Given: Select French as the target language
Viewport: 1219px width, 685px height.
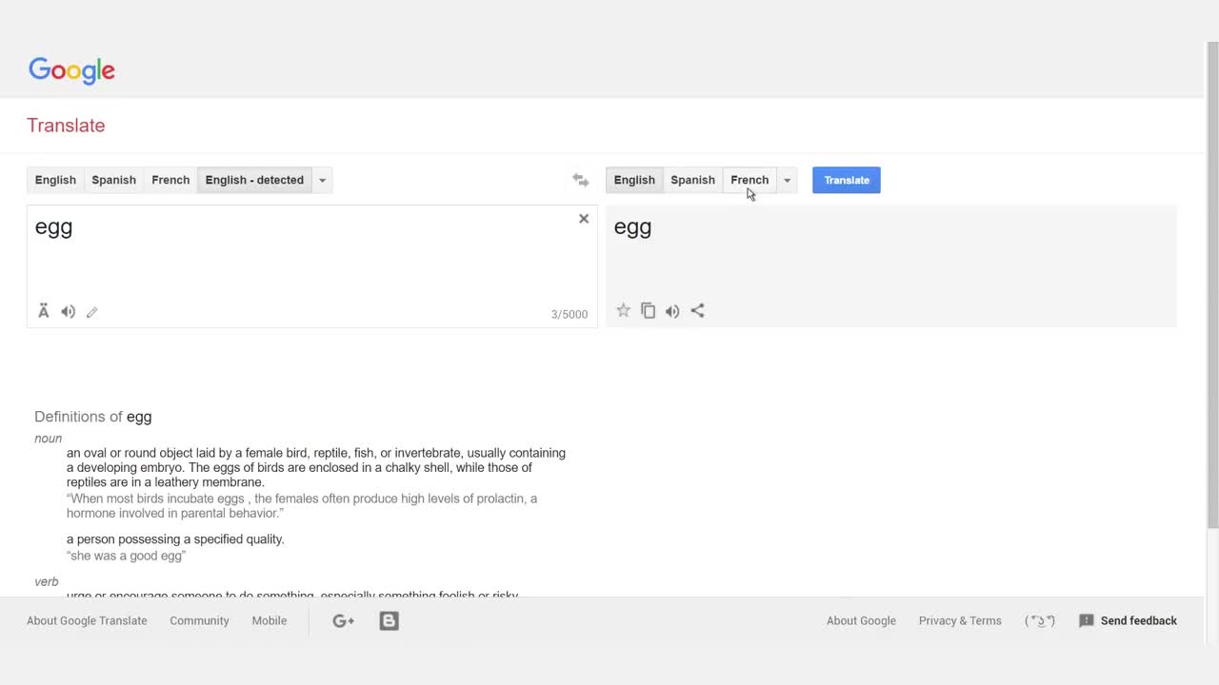Looking at the screenshot, I should [749, 180].
